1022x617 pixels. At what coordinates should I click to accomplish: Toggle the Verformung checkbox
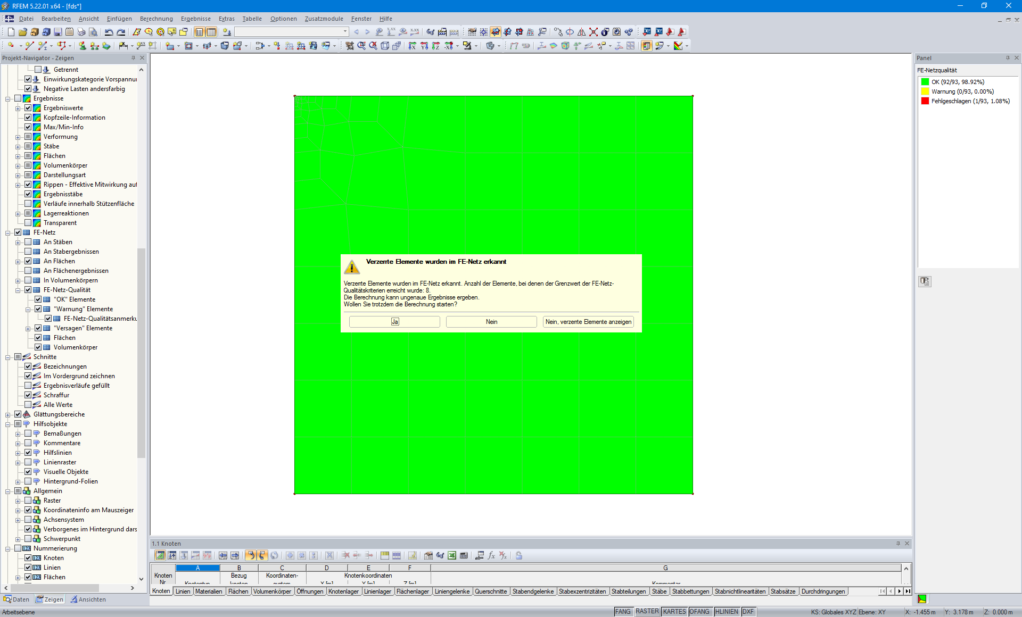(x=28, y=137)
